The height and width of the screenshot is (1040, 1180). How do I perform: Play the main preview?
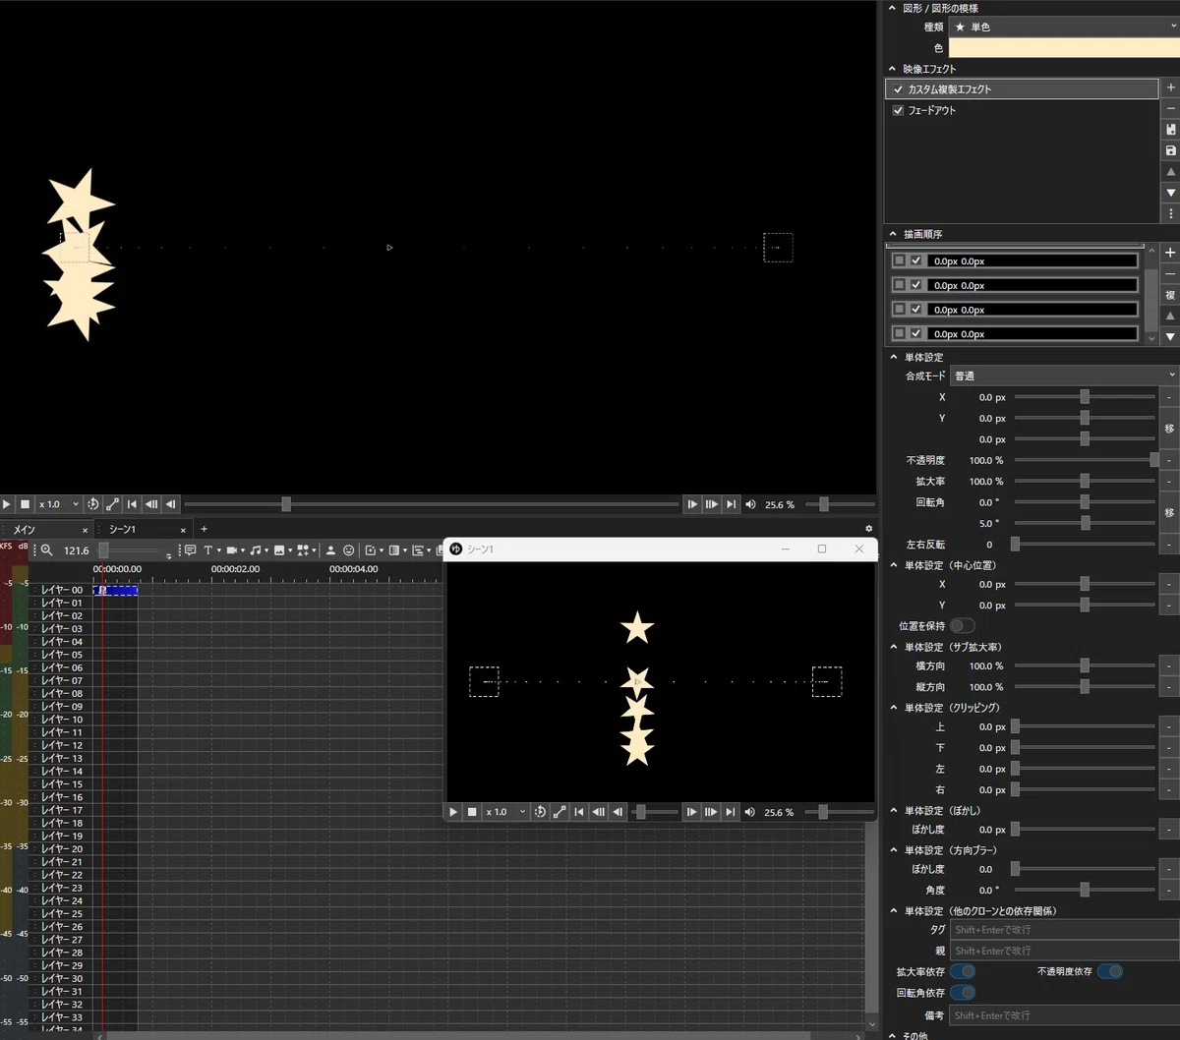(6, 504)
